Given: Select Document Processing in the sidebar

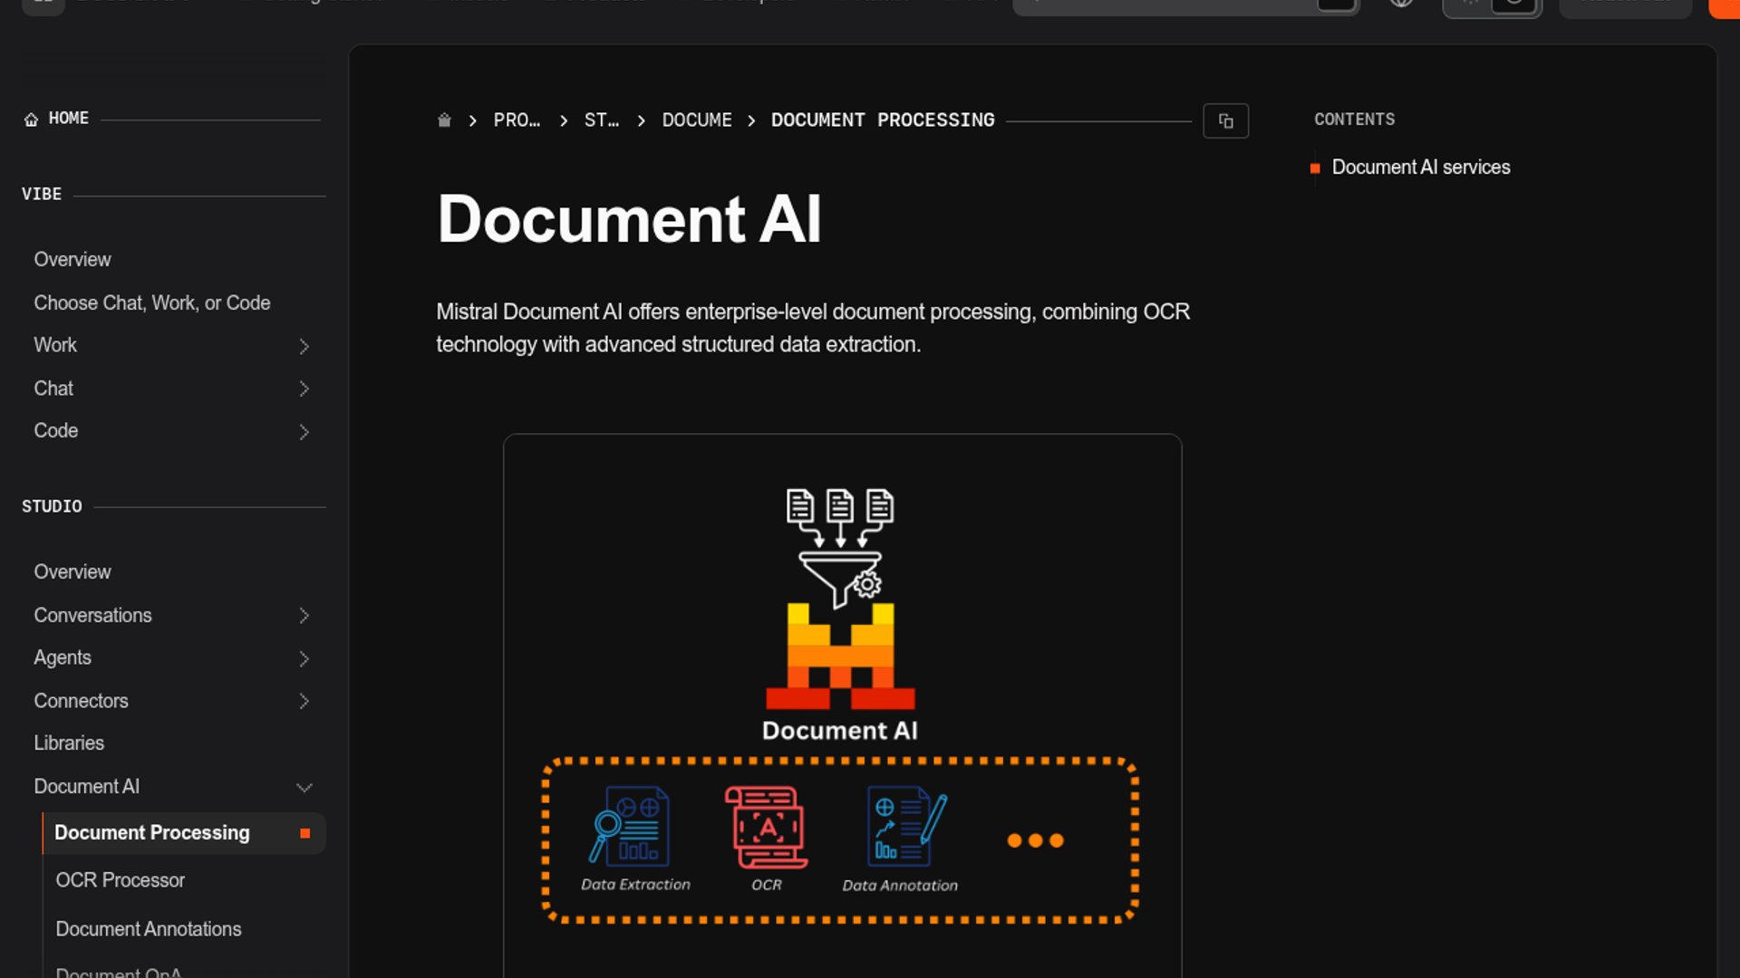Looking at the screenshot, I should pos(184,833).
